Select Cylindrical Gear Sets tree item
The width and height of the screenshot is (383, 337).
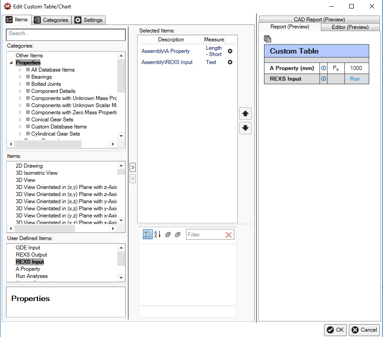point(55,134)
